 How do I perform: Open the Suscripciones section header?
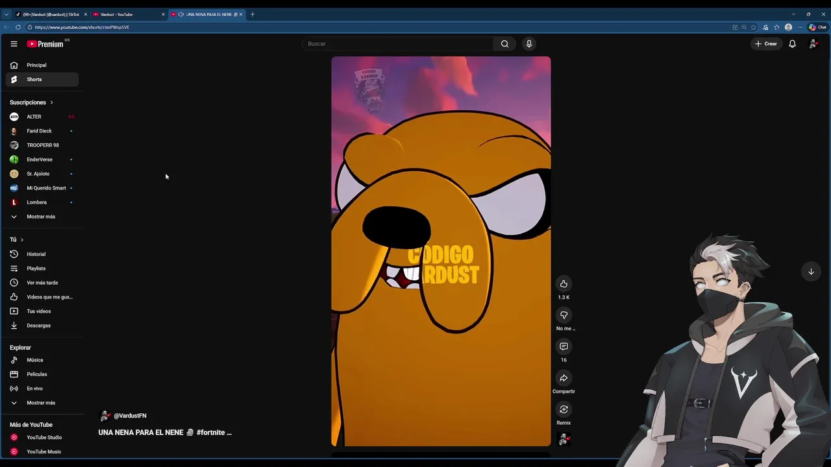coord(31,102)
